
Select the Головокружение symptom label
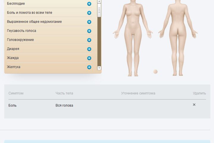click(x=20, y=40)
